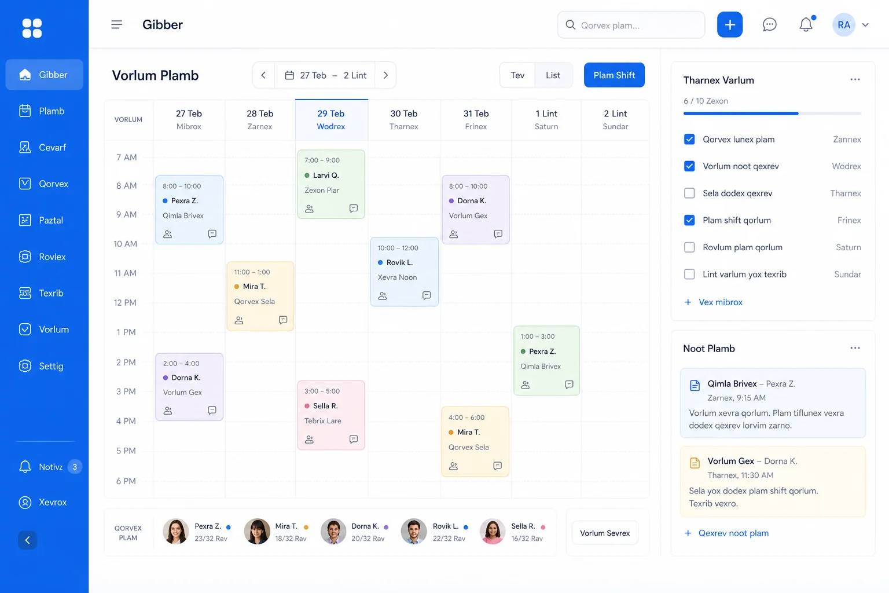889x593 pixels.
Task: Click Pexra Z. staff avatar
Action: point(175,532)
